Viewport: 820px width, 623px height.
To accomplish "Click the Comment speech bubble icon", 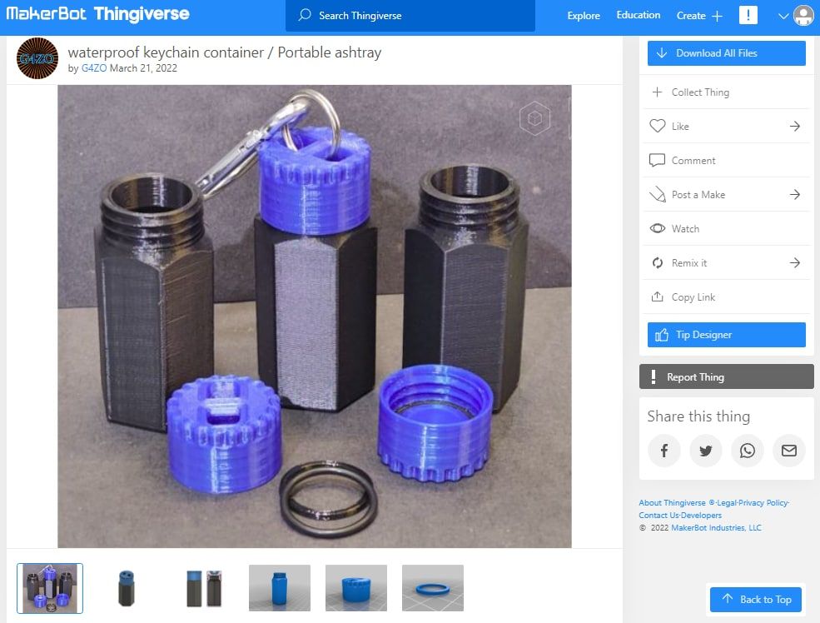I will click(x=657, y=160).
